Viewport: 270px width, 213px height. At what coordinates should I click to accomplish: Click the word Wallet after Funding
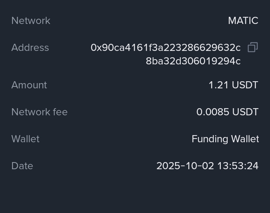point(245,139)
